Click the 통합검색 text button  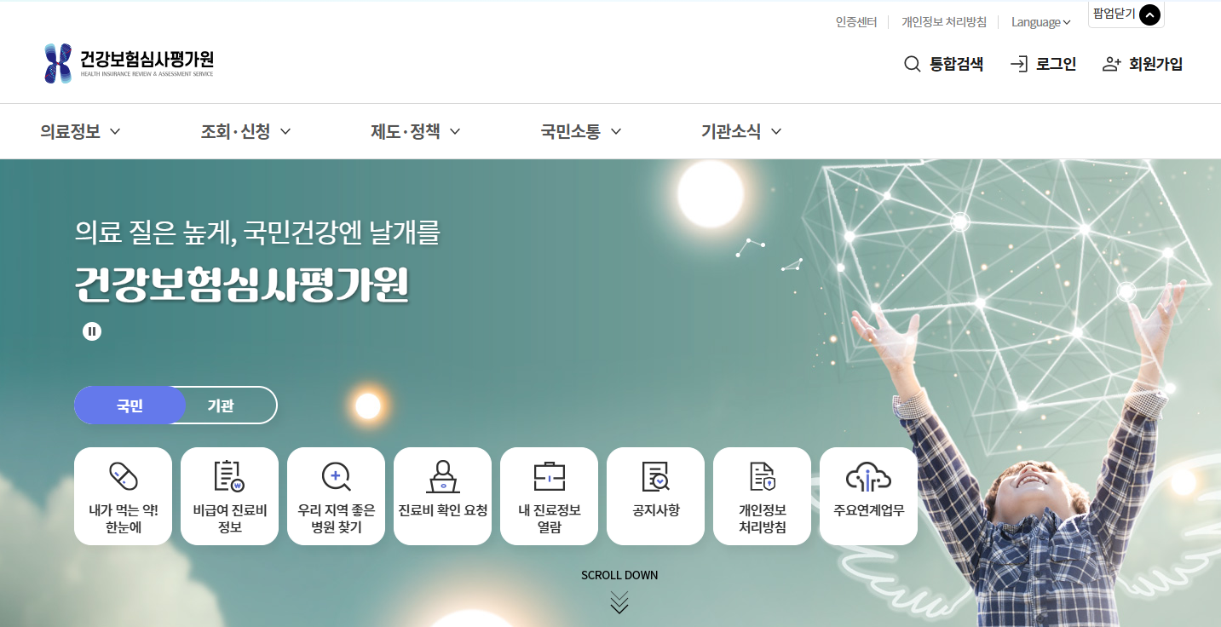pos(957,64)
